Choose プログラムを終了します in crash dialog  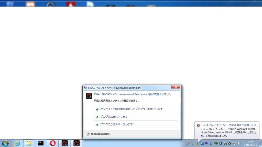click(136, 117)
